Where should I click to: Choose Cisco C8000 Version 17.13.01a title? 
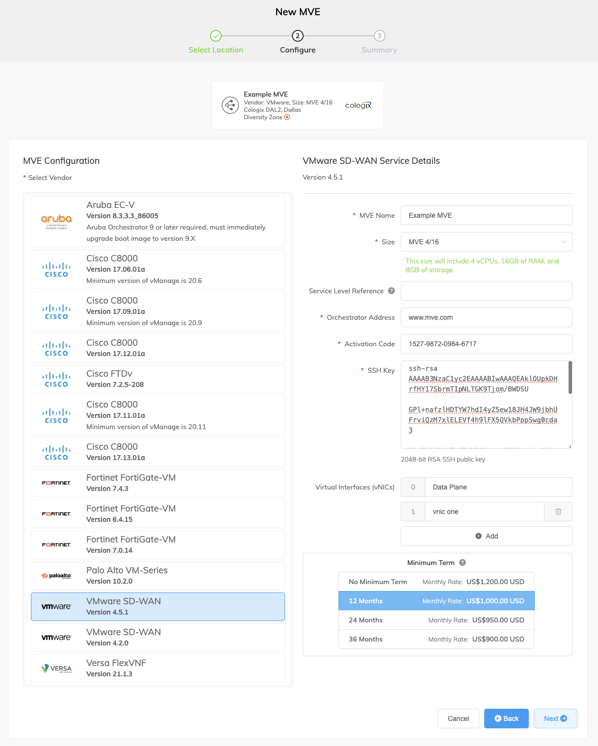coord(112,447)
